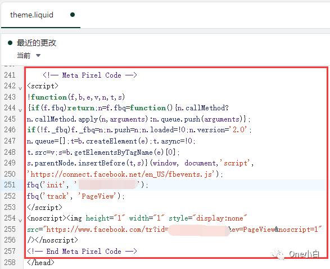Open the 当前 version dropdown
The width and height of the screenshot is (330, 269).
(29, 56)
